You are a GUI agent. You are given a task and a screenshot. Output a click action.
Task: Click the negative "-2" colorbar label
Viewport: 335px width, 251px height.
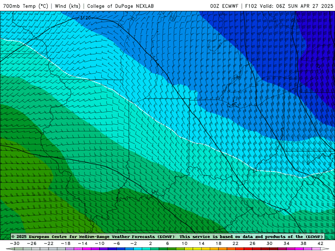coord(134,243)
